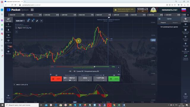Open Express trades icon in right sidebar

point(185,38)
